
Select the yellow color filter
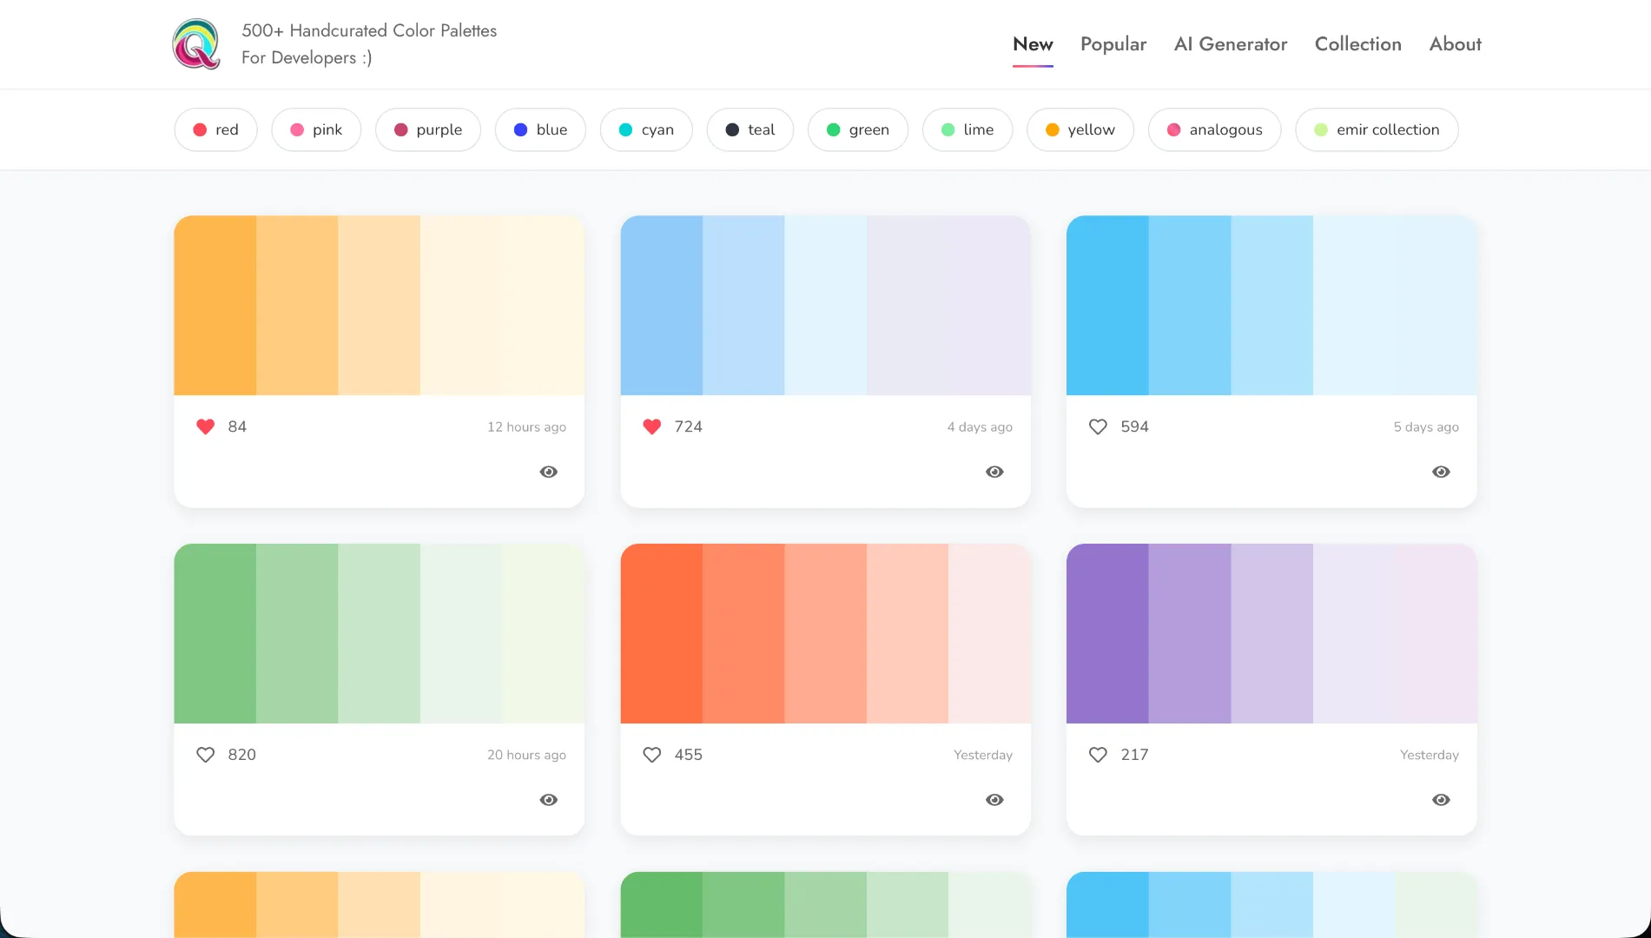[x=1080, y=129]
